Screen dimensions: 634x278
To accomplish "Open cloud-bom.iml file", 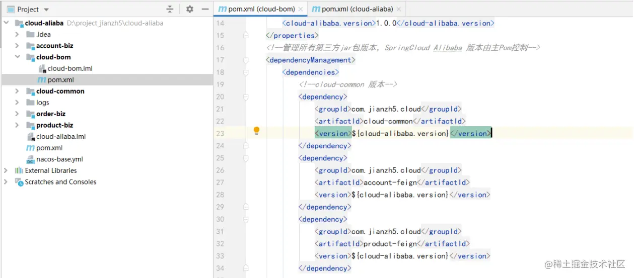I will click(70, 68).
